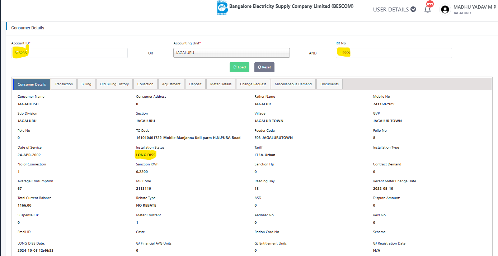Click the folio number value 8
The height and width of the screenshot is (256, 498).
tap(374, 138)
